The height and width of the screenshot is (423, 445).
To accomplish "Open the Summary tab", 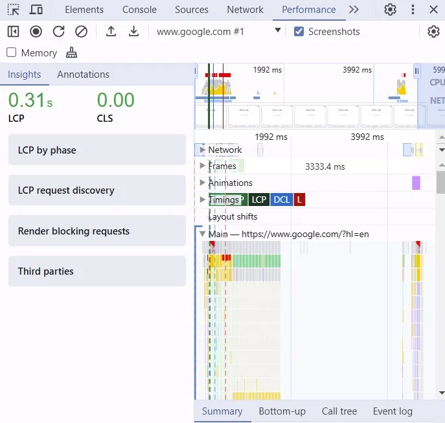I will coord(222,411).
